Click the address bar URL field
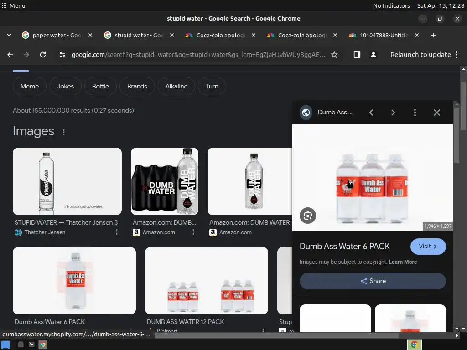 point(198,55)
